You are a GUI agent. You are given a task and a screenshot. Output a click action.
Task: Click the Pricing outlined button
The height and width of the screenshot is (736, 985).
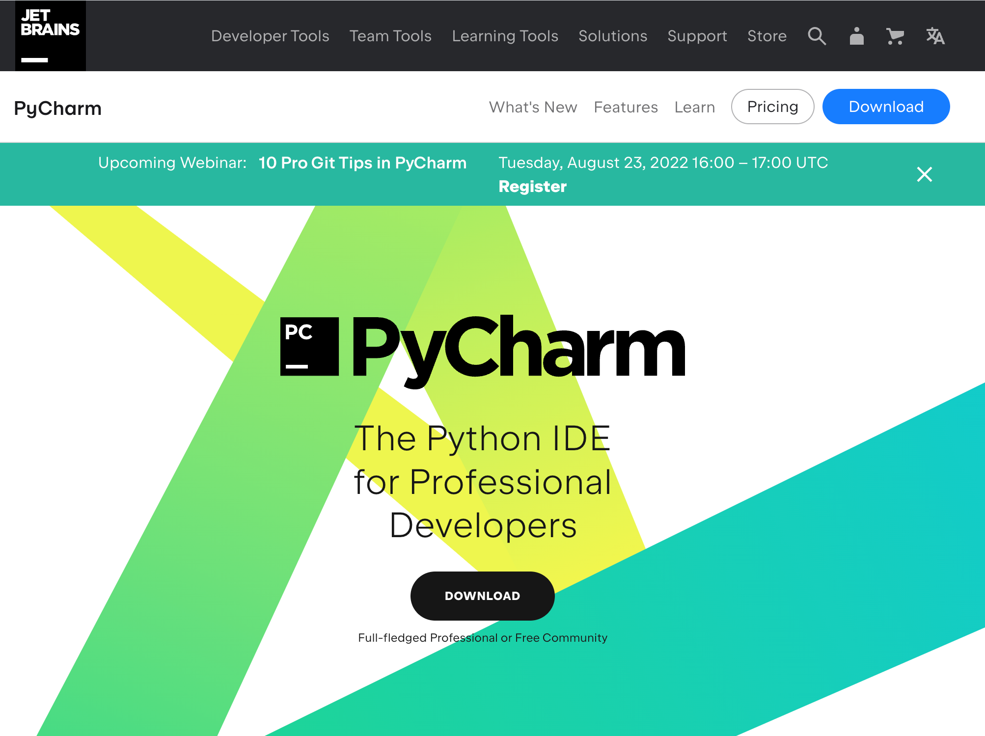tap(772, 107)
